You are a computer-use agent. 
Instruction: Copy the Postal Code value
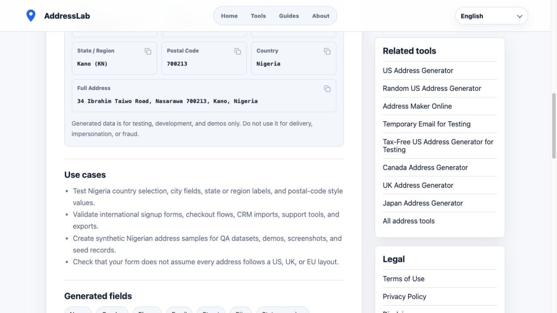[x=238, y=51]
